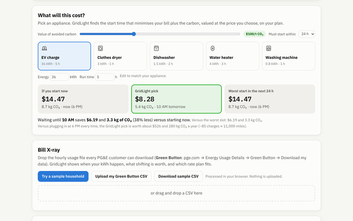Pick the Dishwasher appliance card
The width and height of the screenshot is (353, 221).
coord(176,56)
